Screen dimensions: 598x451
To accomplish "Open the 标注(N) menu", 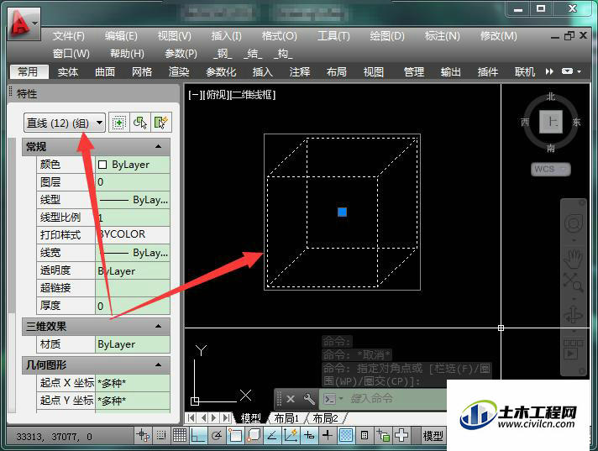I will (443, 36).
